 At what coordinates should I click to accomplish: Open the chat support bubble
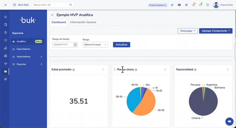[x=229, y=121]
